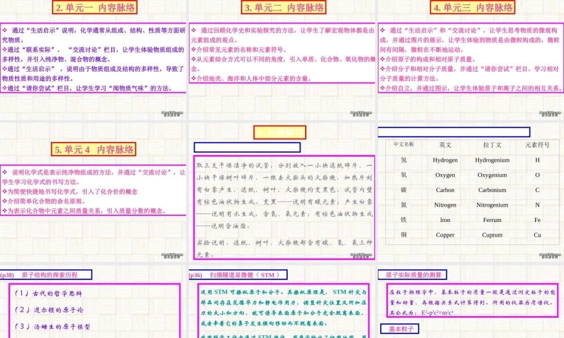Image resolution: width=564 pixels, height=338 pixels.
Task: Click the STM paragraph starting '运用 STM 可操纵原子和分子'
Action: coord(284,308)
